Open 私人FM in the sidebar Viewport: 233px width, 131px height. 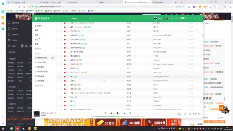click(x=38, y=49)
